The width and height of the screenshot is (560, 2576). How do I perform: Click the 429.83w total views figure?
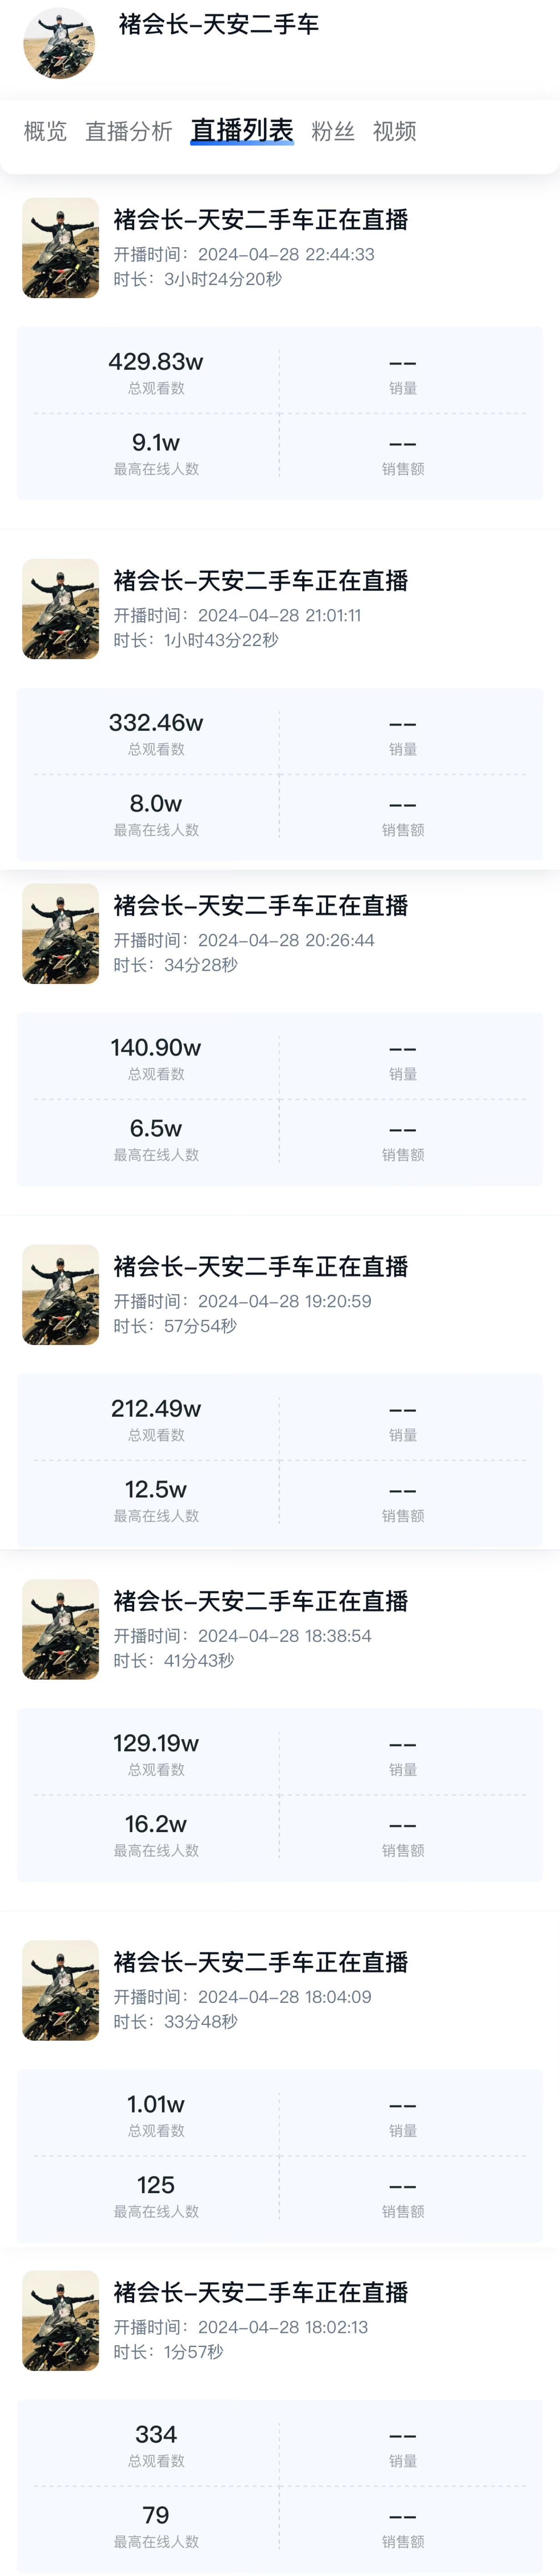[156, 362]
